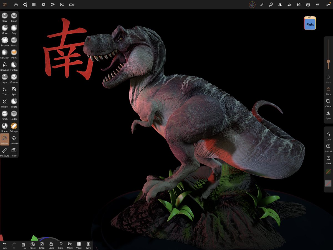Activate the SelMask tool
Image resolution: width=333 pixels, height=250 pixels.
[5, 54]
